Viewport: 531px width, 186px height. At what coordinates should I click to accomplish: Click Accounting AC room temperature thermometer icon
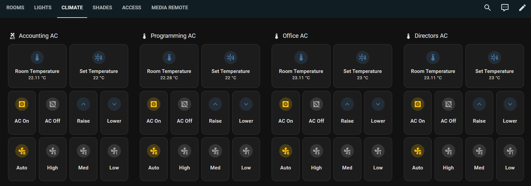click(37, 58)
